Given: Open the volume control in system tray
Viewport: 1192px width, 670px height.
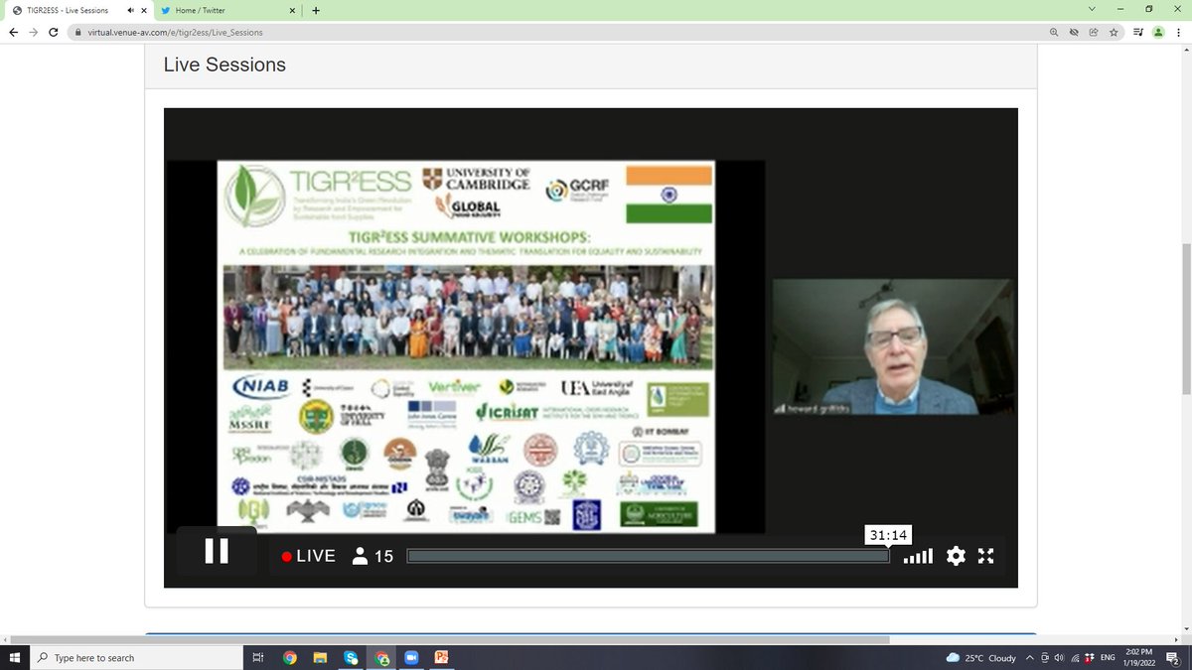Looking at the screenshot, I should point(1059,657).
